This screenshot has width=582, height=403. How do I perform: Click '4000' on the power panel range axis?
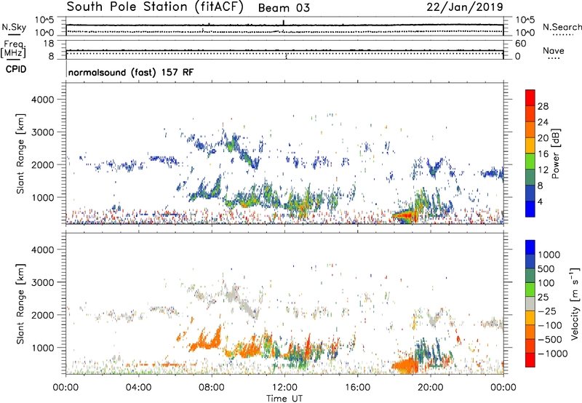click(42, 100)
